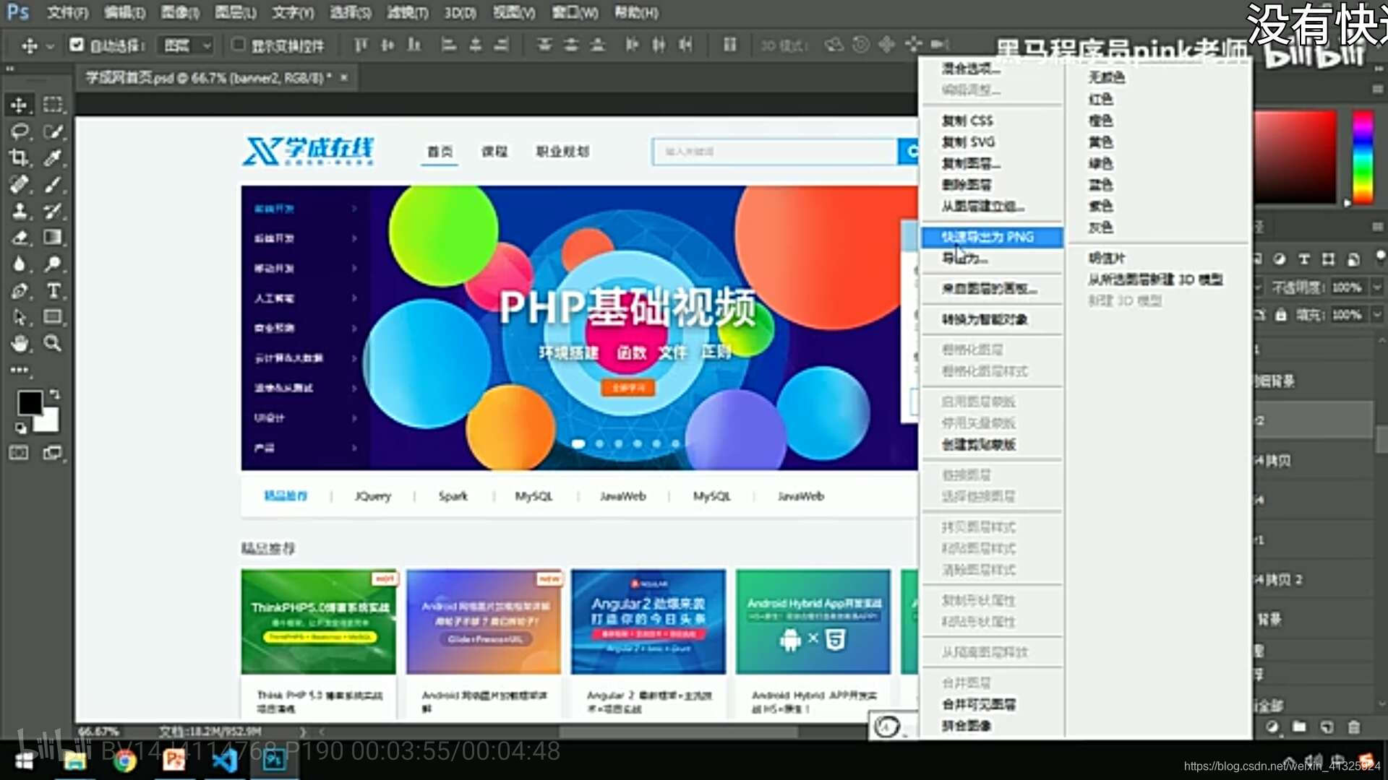Uncheck the 自动选择 checkbox
Image resolution: width=1388 pixels, height=780 pixels.
77,45
